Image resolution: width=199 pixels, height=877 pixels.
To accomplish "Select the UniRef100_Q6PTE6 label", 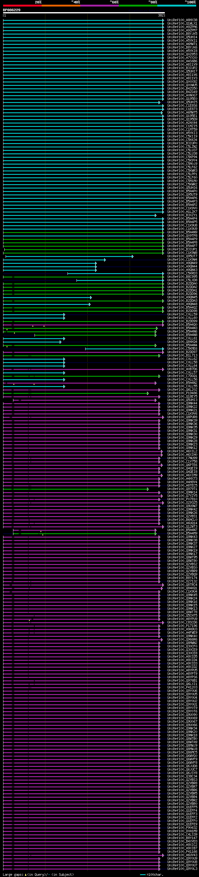I will click(x=182, y=465).
